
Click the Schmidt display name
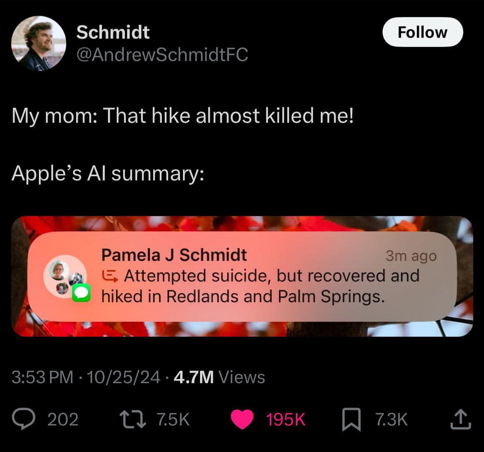[x=113, y=32]
